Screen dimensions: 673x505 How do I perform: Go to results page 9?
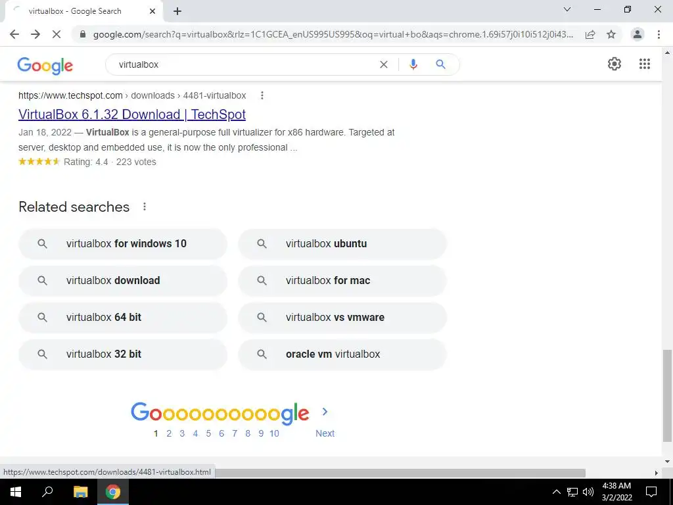tap(261, 433)
